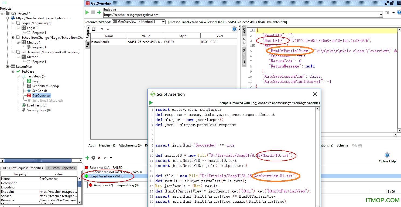Open response Schema tab

pyautogui.click(x=342, y=145)
